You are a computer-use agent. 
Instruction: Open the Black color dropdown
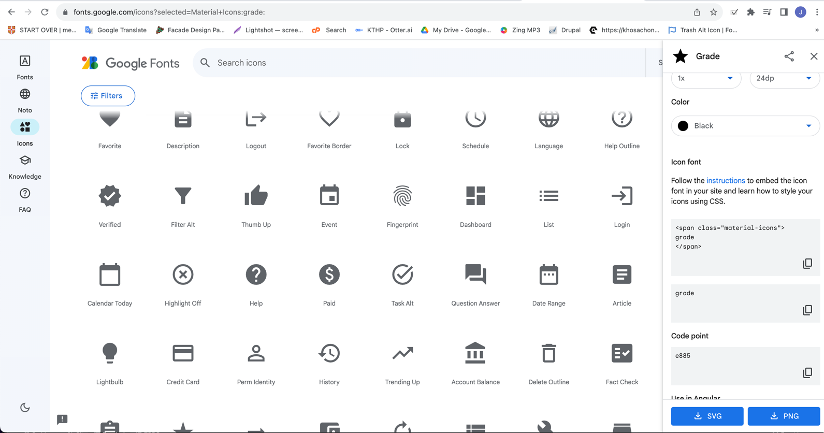[745, 126]
